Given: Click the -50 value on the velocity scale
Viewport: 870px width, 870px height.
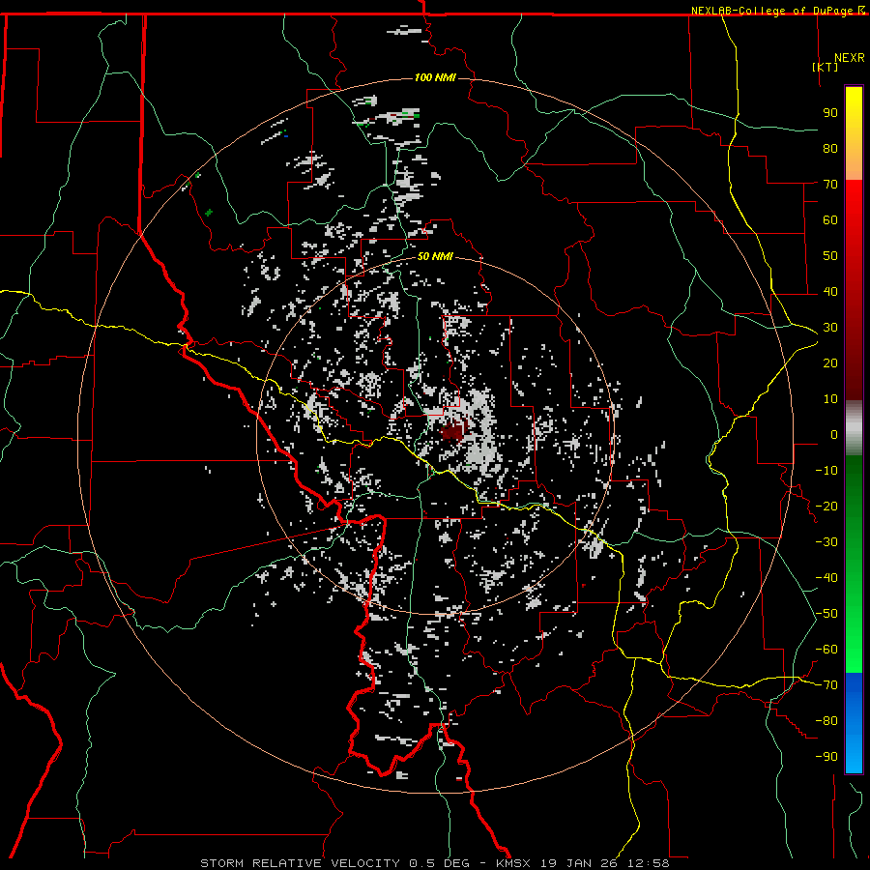Looking at the screenshot, I should pos(826,614).
